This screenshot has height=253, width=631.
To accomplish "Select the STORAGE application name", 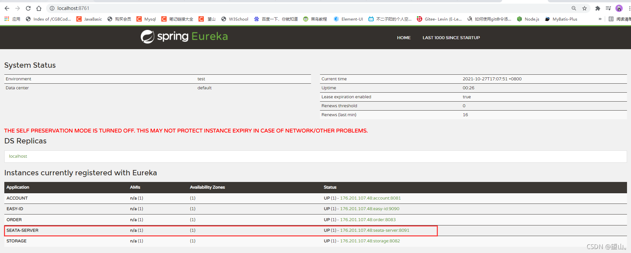I will point(17,241).
